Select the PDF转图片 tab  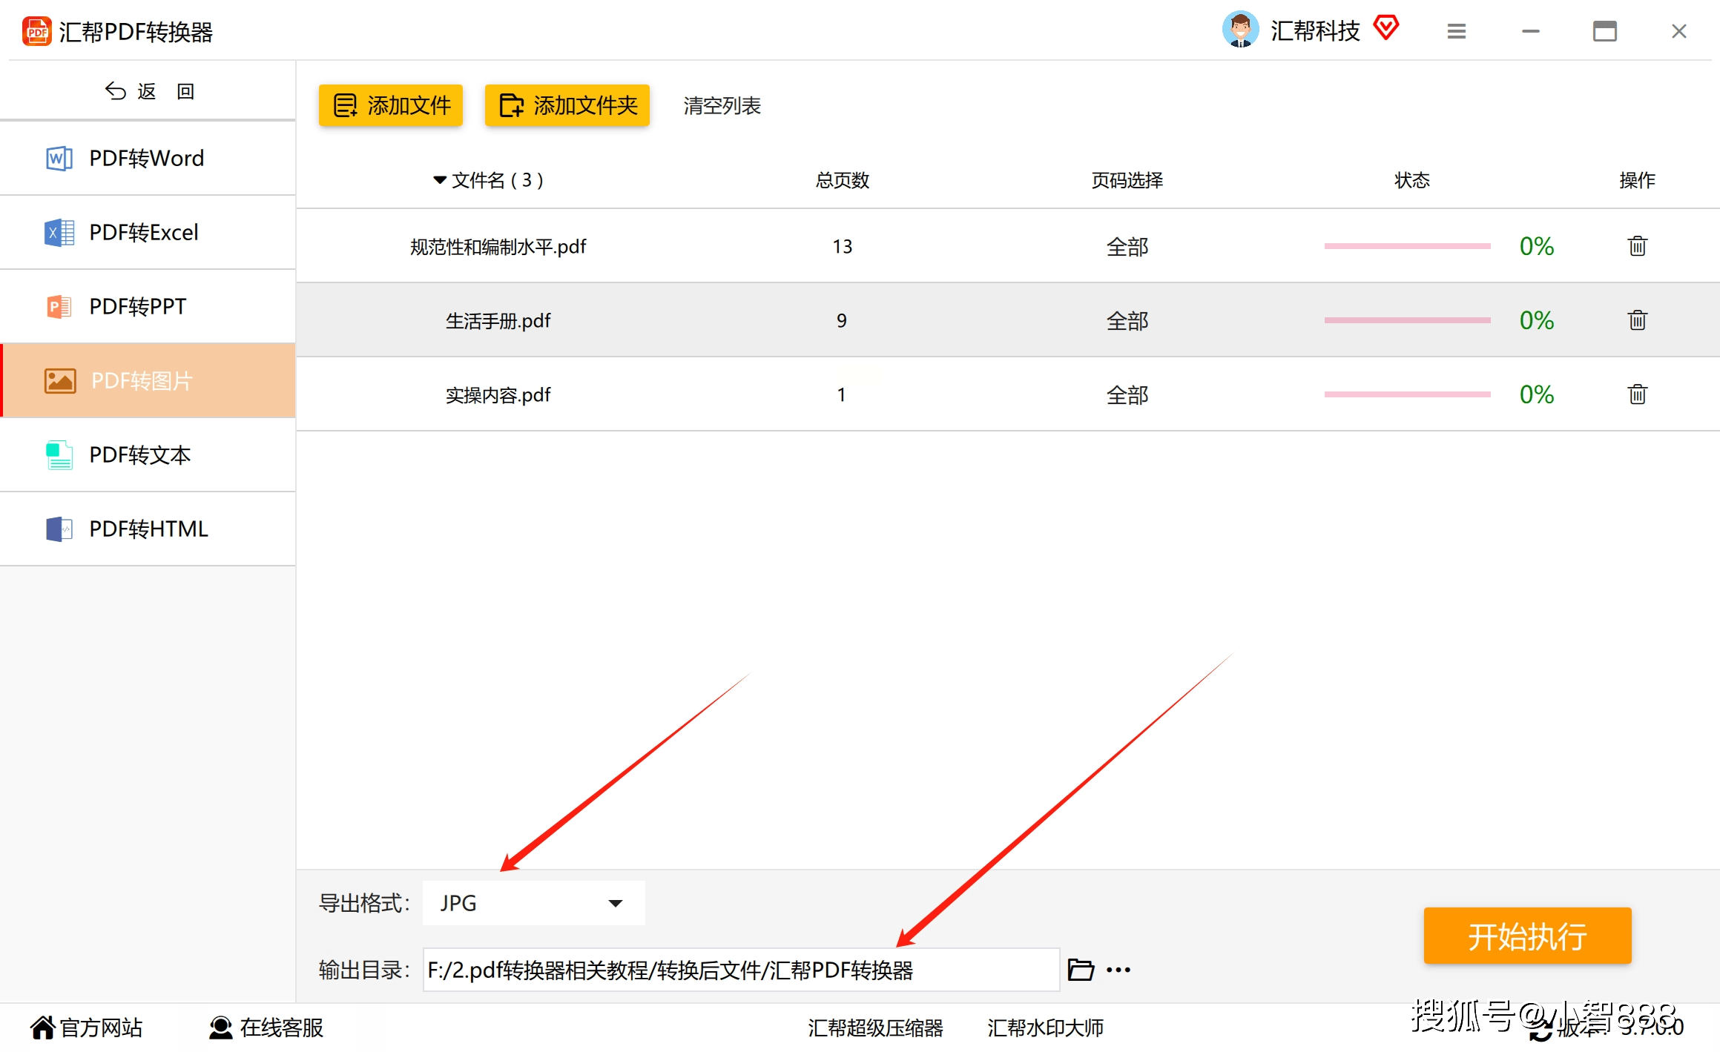pyautogui.click(x=148, y=380)
